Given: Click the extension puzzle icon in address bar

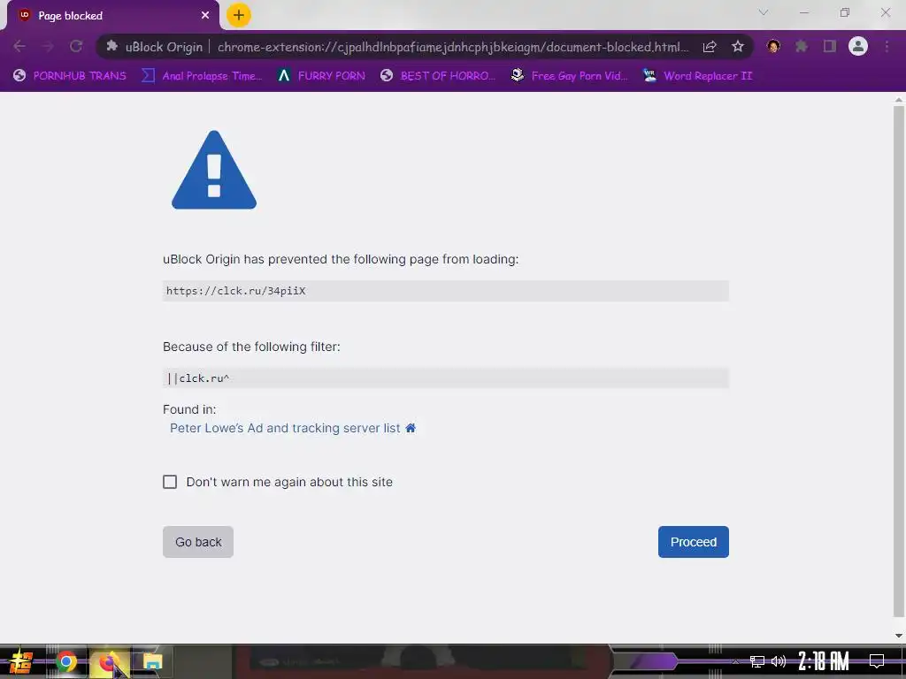Looking at the screenshot, I should tap(112, 46).
